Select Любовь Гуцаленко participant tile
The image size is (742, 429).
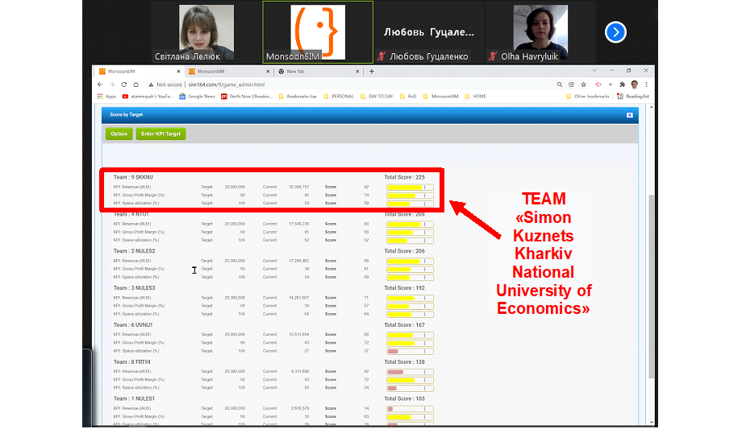click(429, 32)
